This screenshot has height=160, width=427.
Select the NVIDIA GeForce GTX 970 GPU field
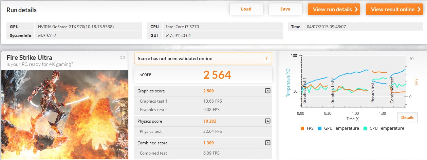click(88, 26)
